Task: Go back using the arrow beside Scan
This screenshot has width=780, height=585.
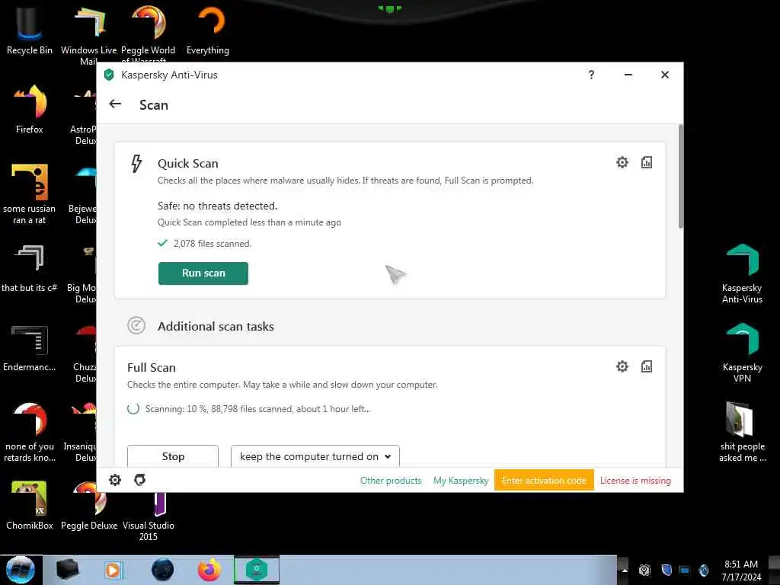Action: pyautogui.click(x=115, y=104)
